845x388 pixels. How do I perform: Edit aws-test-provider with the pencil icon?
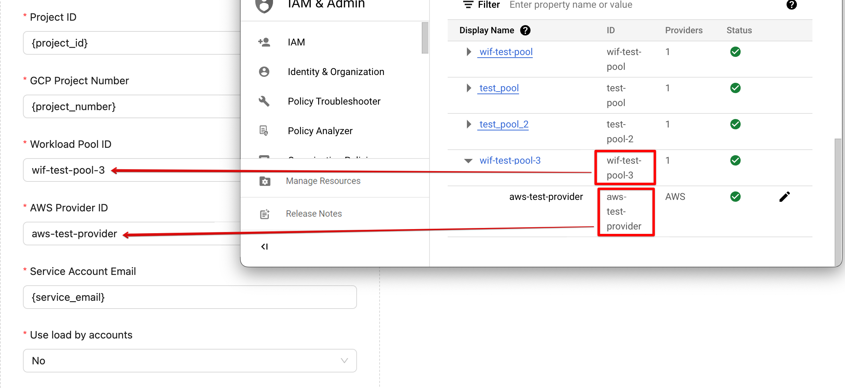tap(784, 197)
